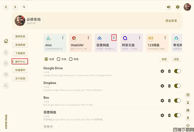This screenshot has height=132, width=194.
Task: Open the second sidebar icon below home
Action: tap(6, 52)
